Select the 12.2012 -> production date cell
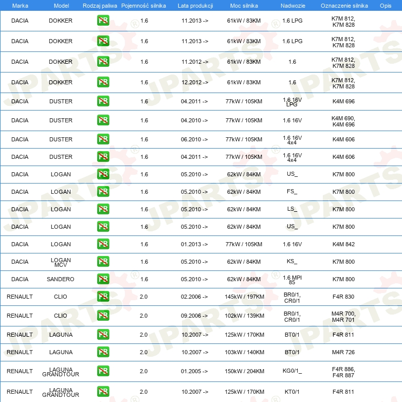 click(195, 82)
